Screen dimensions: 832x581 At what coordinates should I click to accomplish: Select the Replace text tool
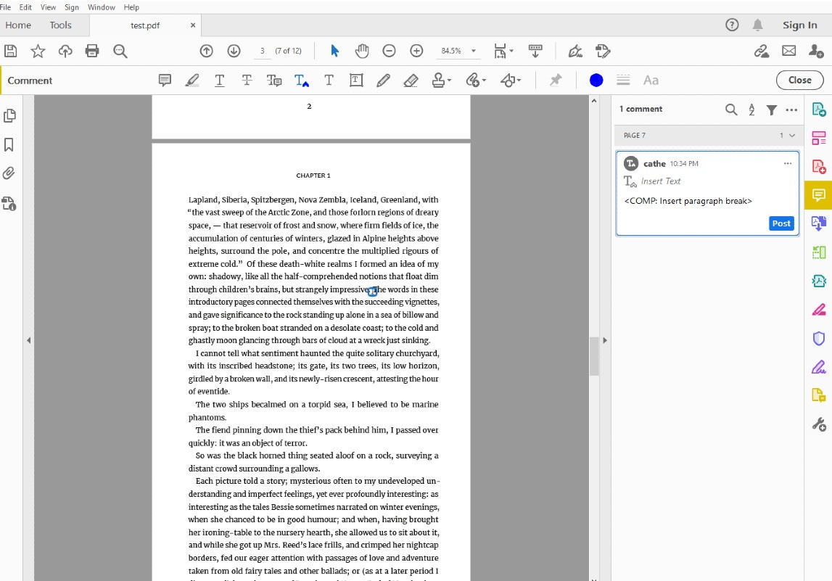(x=273, y=80)
